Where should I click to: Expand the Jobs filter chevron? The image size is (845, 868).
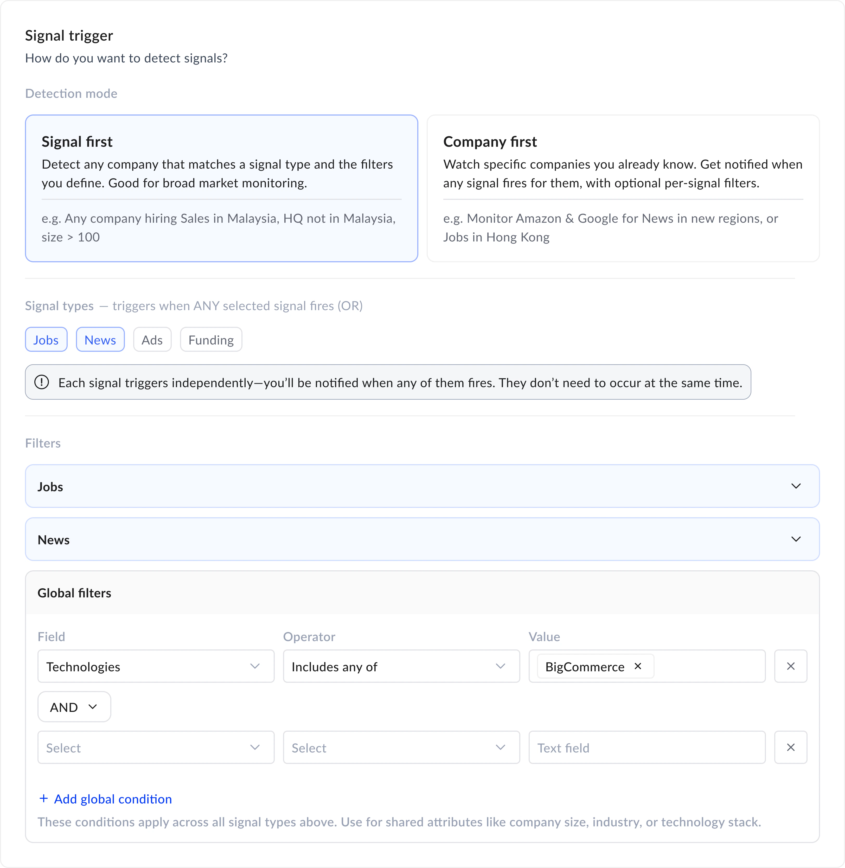(796, 486)
